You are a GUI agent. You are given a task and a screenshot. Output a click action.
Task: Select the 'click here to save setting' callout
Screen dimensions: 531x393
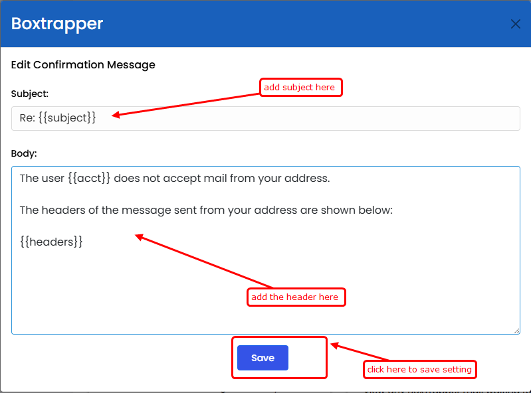[420, 369]
